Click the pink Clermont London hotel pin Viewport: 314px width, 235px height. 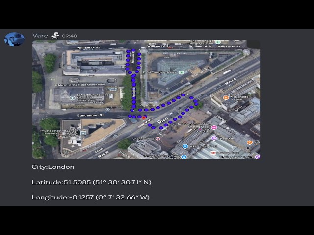click(x=214, y=127)
